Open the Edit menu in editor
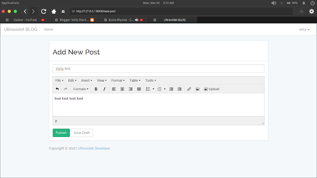The height and width of the screenshot is (178, 317). [x=72, y=80]
